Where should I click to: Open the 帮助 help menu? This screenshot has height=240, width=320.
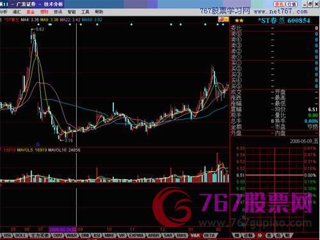(99, 12)
